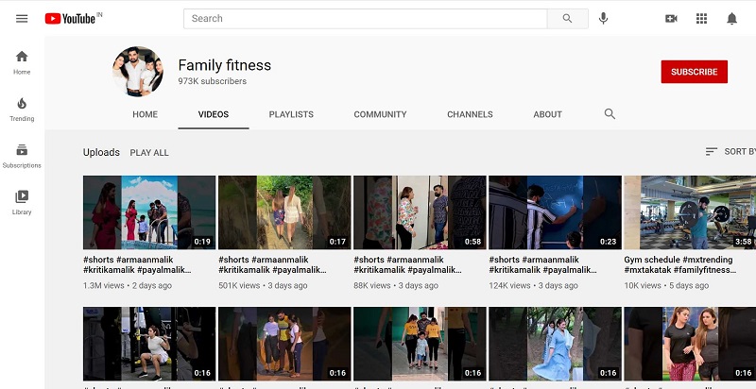This screenshot has height=389, width=756.
Task: Click the Family fitness channel name
Action: point(225,65)
